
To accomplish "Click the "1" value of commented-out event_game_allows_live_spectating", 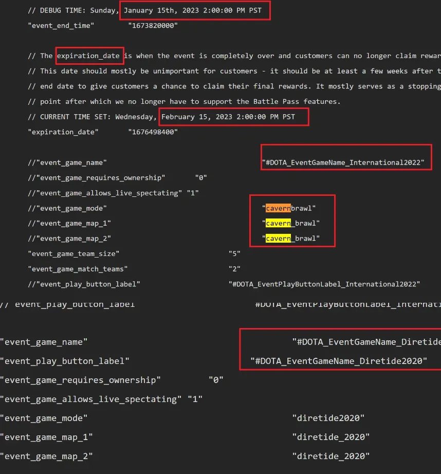I will tap(193, 193).
